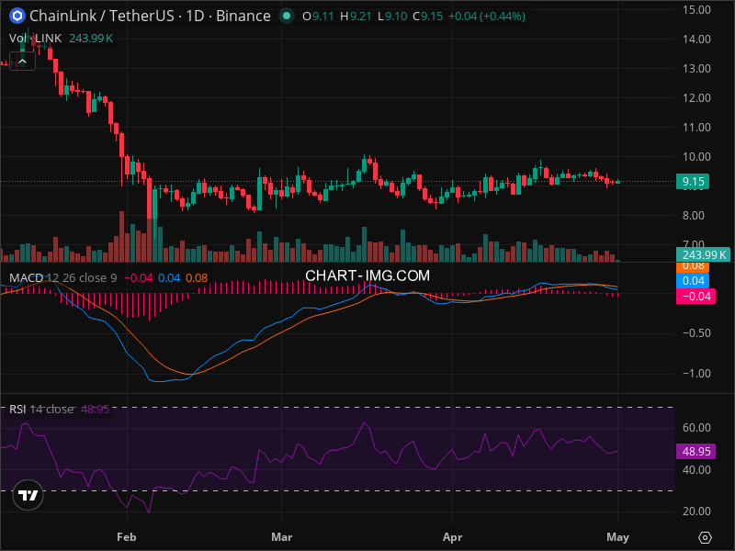Click the Mar label on time axis
The height and width of the screenshot is (551, 735).
pos(282,537)
